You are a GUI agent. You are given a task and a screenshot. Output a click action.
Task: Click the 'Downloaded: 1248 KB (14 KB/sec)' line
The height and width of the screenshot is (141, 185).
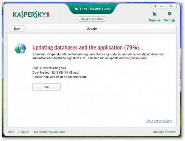point(56,72)
